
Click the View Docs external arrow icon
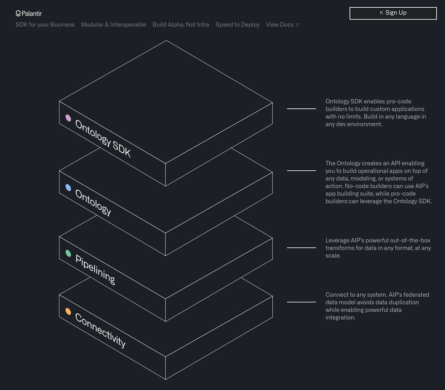(x=297, y=25)
